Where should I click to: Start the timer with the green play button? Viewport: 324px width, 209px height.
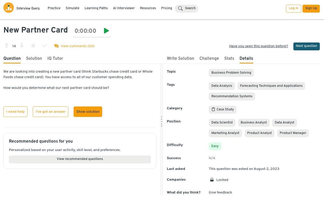(x=106, y=31)
